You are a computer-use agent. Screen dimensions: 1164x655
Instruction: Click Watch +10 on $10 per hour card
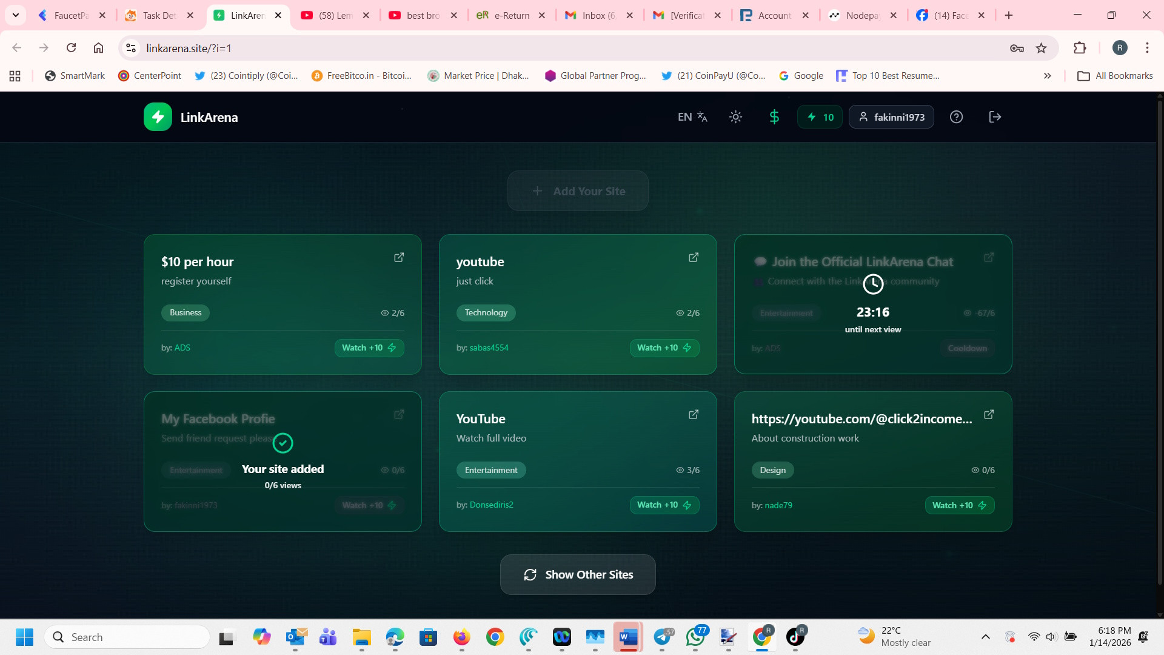(x=369, y=348)
